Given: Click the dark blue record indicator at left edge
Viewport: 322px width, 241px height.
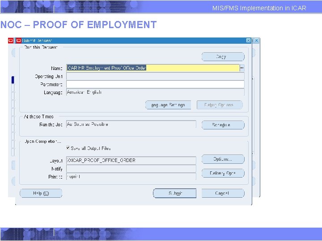Looking at the screenshot, I should 13,80.
